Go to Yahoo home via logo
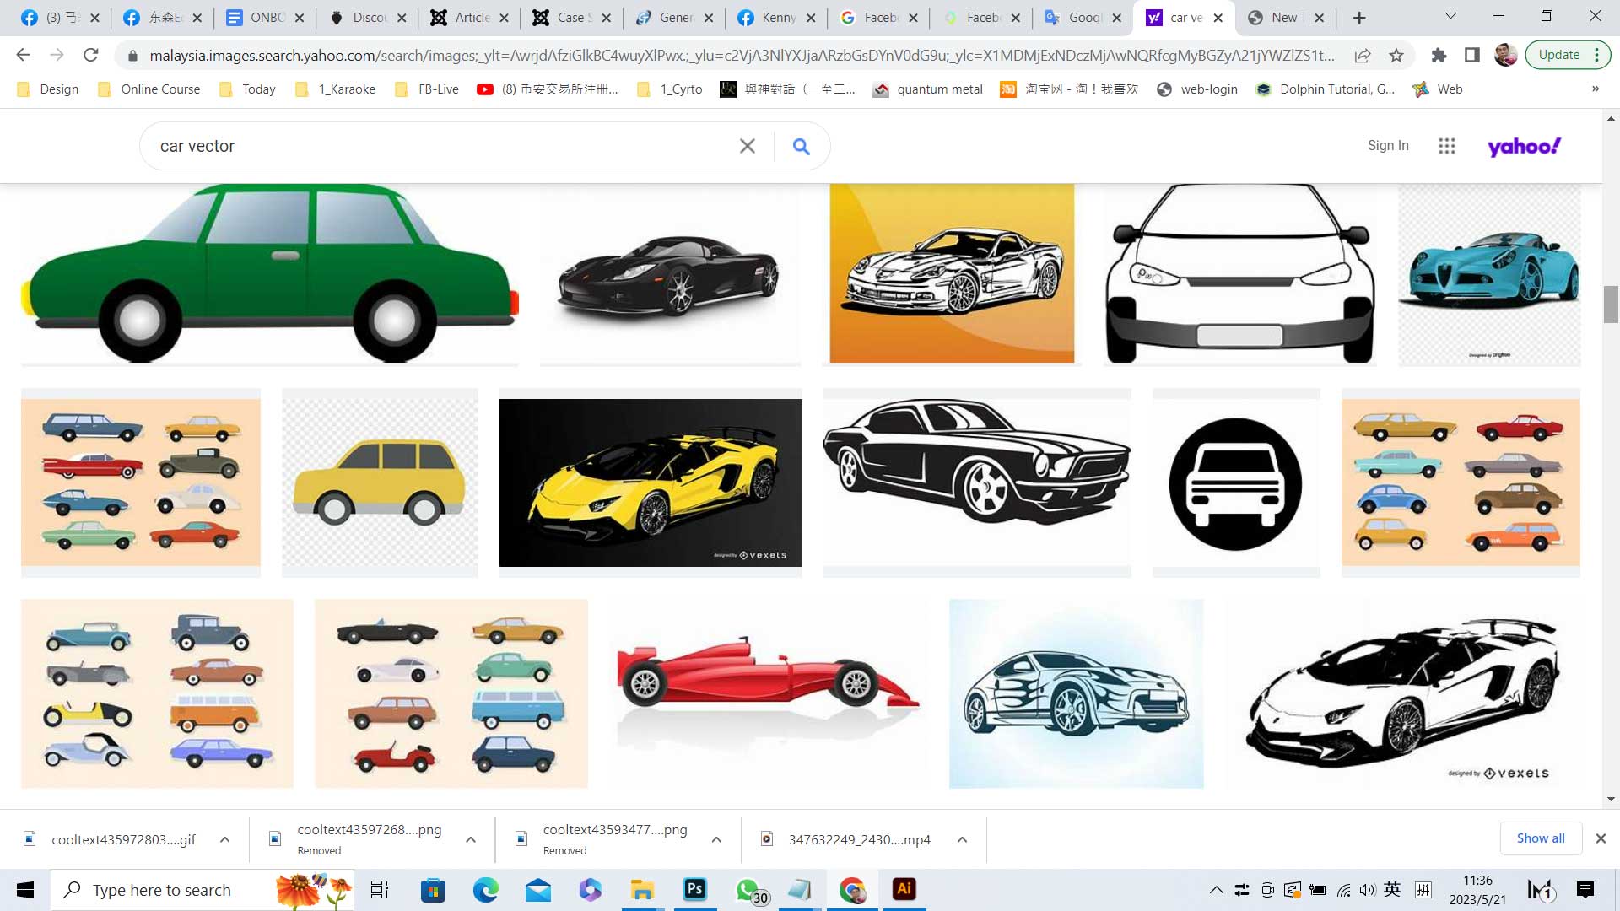The width and height of the screenshot is (1620, 911). coord(1524,146)
